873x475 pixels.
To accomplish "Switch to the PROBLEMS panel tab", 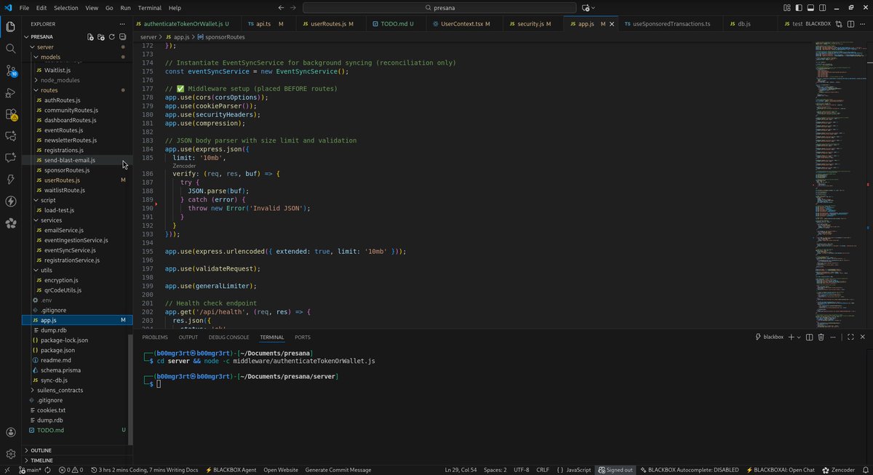I will [x=155, y=338].
